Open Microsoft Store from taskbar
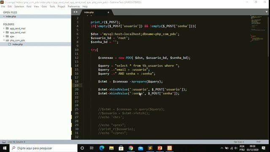270x152 pixels. point(121,148)
